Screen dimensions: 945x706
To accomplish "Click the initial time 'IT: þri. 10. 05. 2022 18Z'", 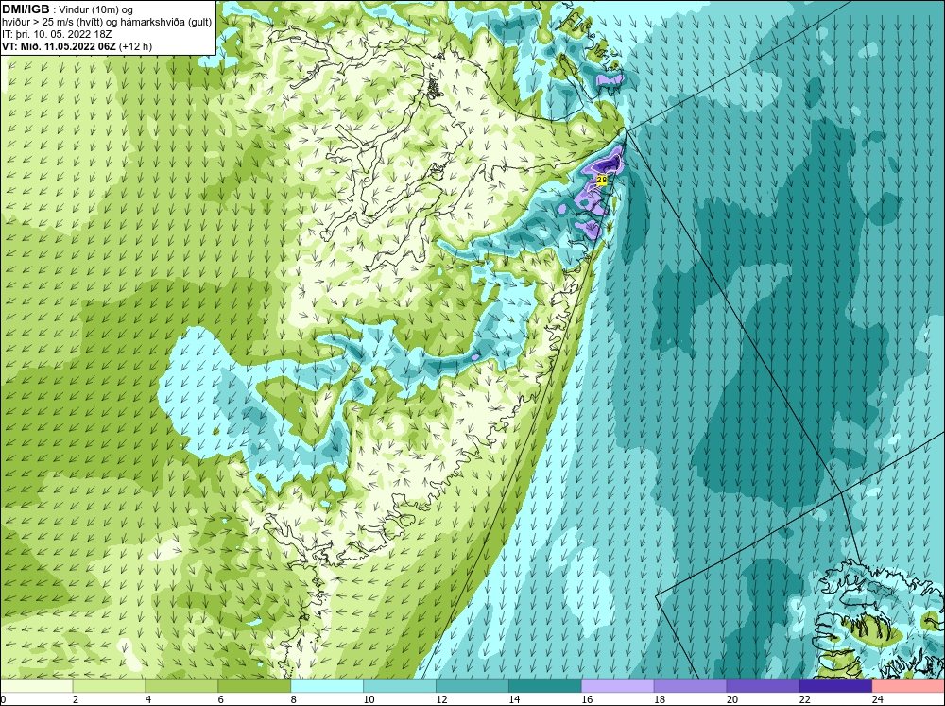I will (x=57, y=34).
